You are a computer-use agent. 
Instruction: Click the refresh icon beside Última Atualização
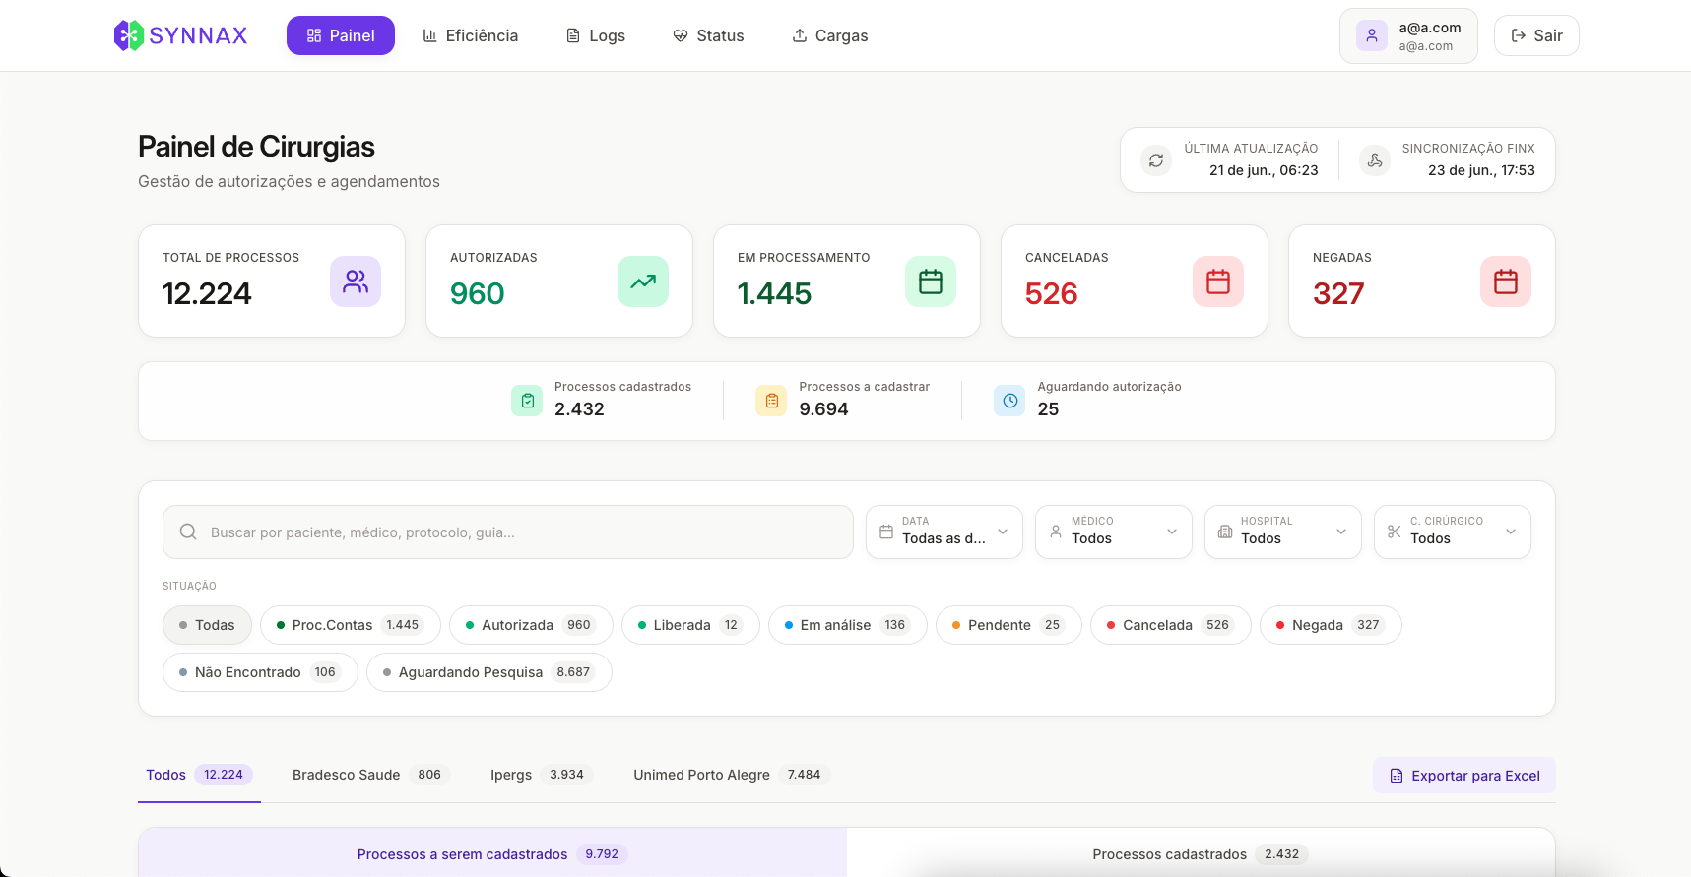1156,159
